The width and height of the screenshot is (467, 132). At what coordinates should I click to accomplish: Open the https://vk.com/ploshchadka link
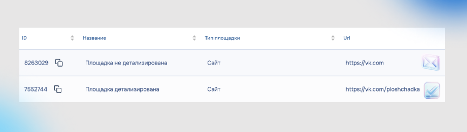pyautogui.click(x=382, y=89)
